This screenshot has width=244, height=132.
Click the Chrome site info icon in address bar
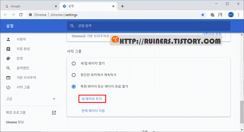point(30,15)
